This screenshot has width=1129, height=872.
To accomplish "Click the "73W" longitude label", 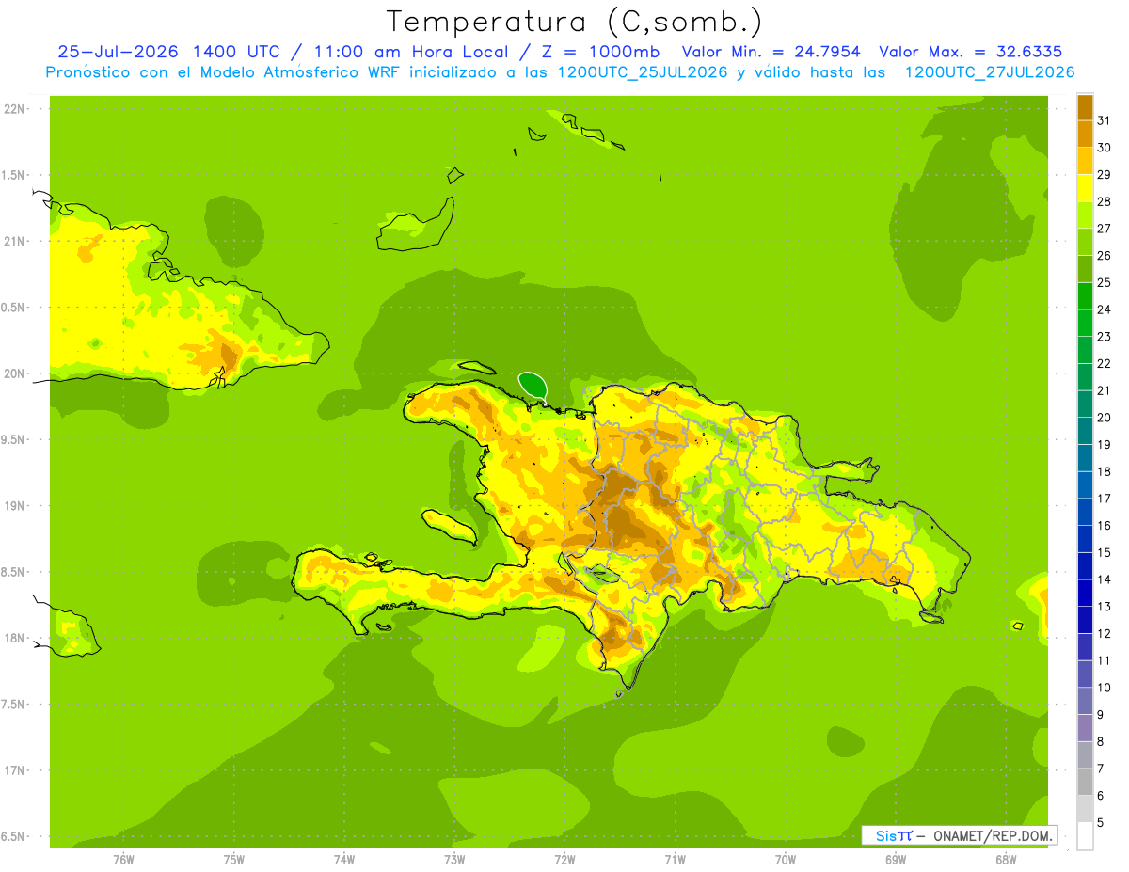I will click(454, 859).
